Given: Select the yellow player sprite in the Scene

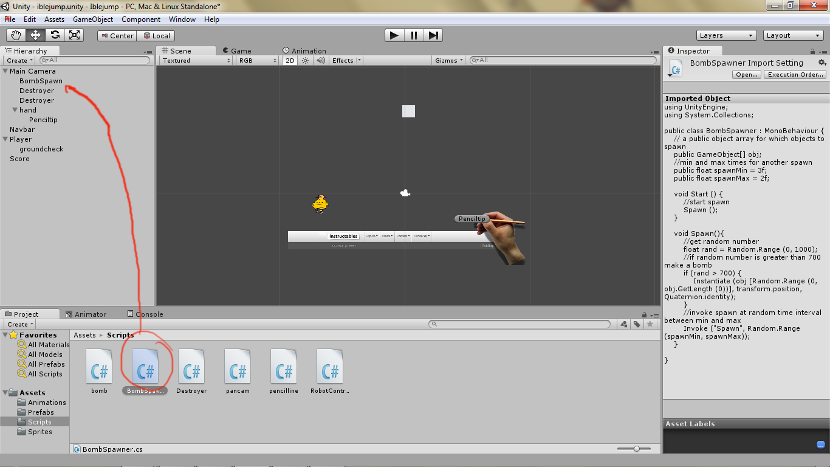Looking at the screenshot, I should (x=320, y=204).
